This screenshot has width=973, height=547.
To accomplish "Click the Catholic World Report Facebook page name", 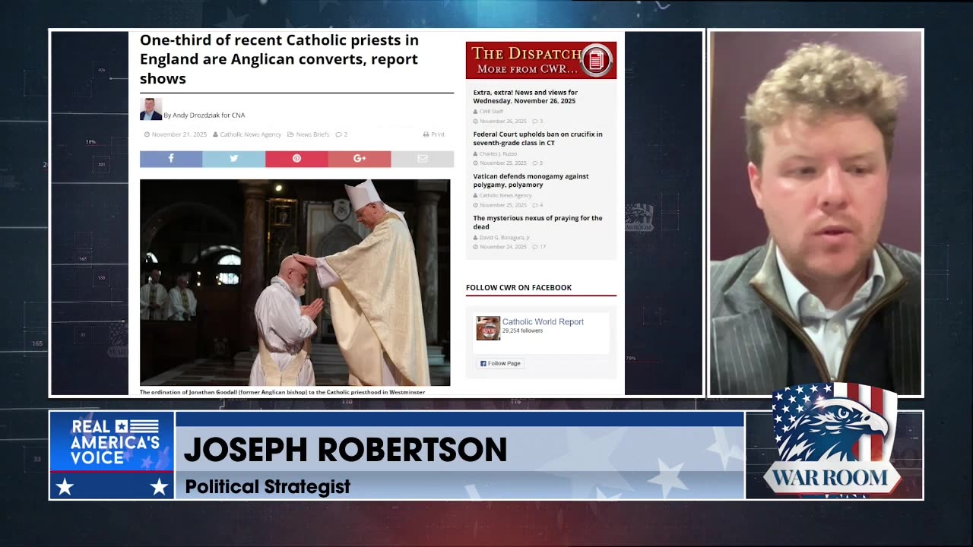I will coord(543,322).
